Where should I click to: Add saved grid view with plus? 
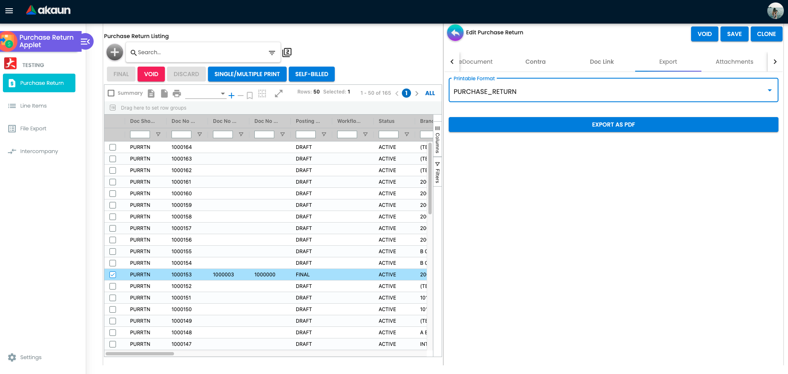click(x=231, y=96)
